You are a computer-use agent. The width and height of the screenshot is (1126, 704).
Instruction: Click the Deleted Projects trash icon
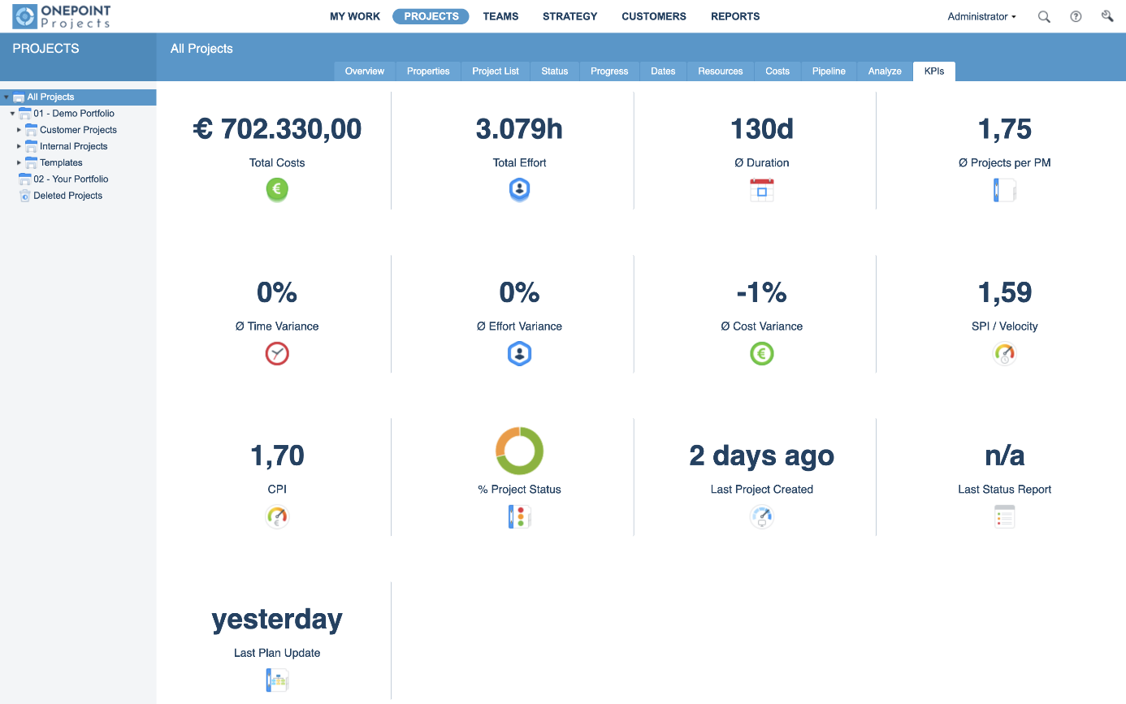tap(25, 196)
